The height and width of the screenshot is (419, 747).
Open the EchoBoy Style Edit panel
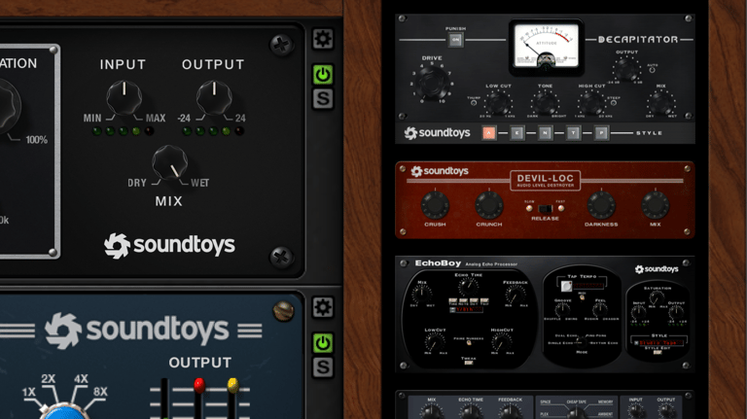point(658,352)
